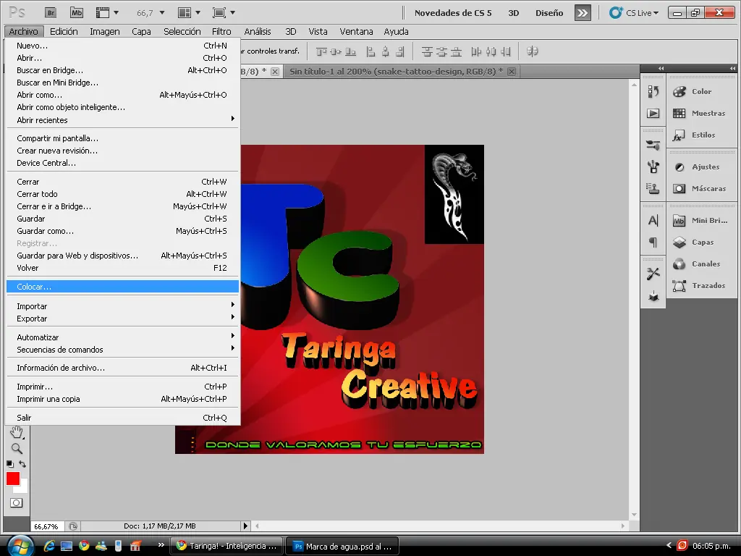Open the Capa menu

point(141,32)
